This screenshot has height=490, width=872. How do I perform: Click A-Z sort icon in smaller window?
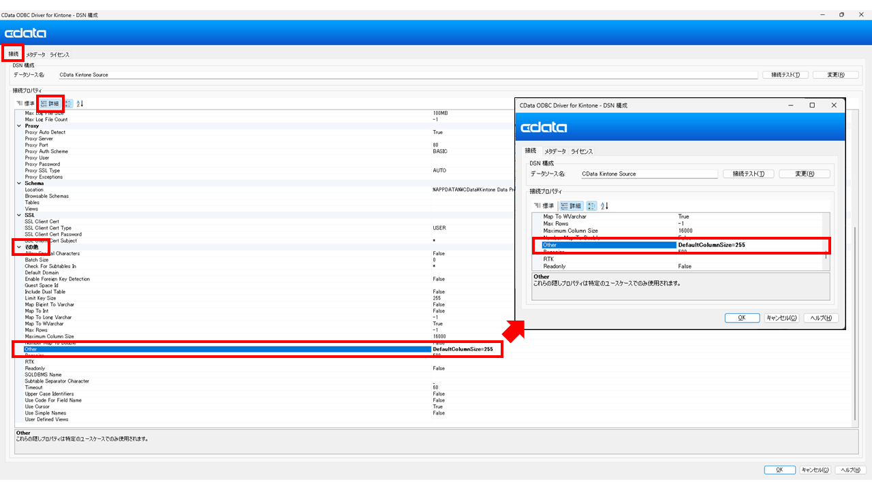604,206
